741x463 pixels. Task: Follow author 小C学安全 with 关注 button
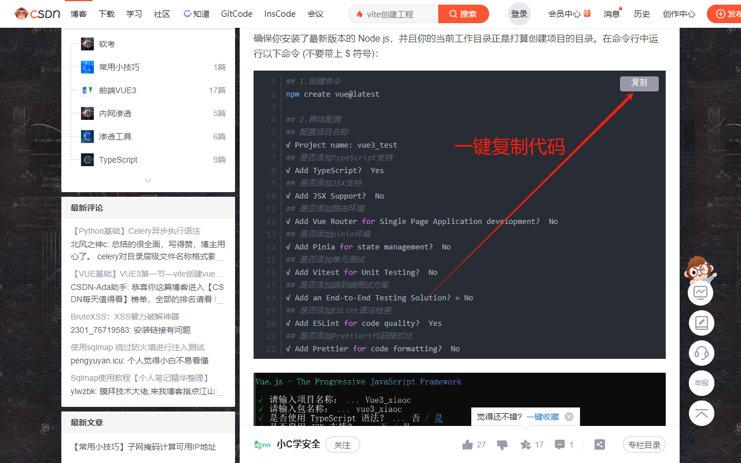coord(342,444)
